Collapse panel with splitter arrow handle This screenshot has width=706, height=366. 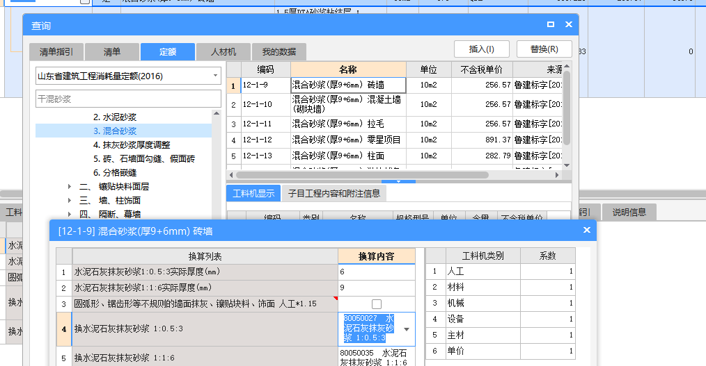click(398, 181)
